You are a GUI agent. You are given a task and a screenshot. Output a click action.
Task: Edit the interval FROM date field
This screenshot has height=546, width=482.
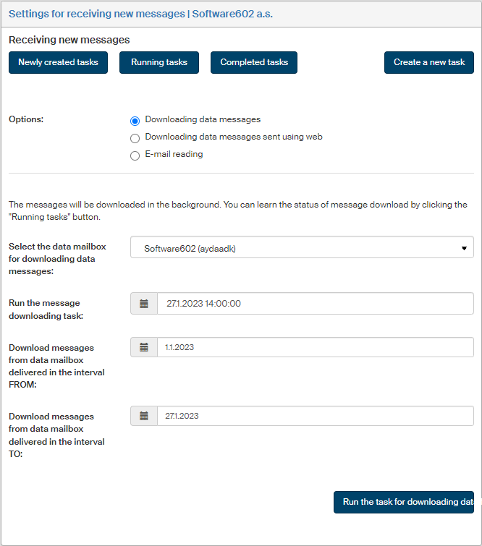tap(315, 348)
